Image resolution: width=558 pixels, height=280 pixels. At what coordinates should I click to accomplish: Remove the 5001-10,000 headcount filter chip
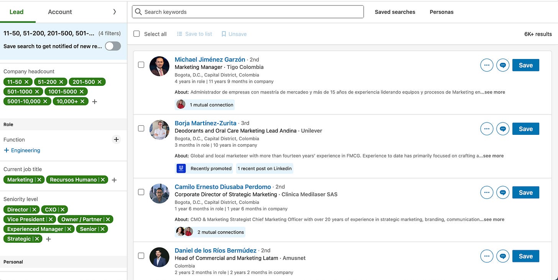tap(45, 101)
